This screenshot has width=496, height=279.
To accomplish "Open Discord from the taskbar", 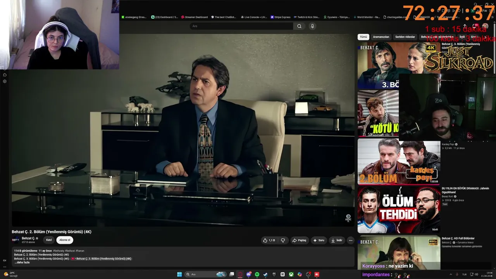I will pyautogui.click(x=249, y=274).
